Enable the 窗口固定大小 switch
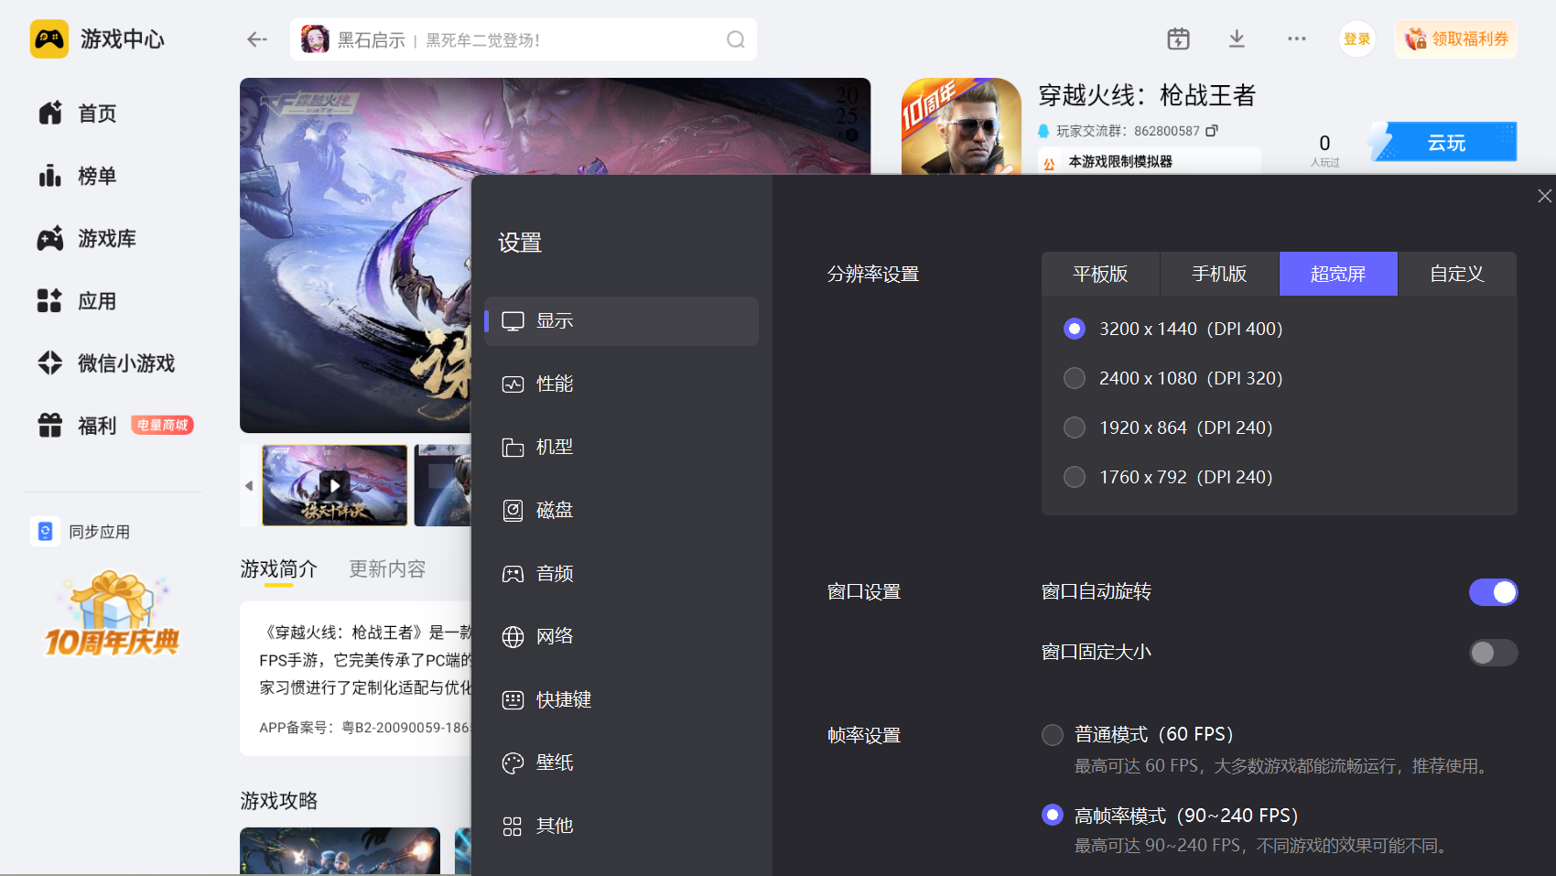Screen dimensions: 1556x876 point(1493,652)
